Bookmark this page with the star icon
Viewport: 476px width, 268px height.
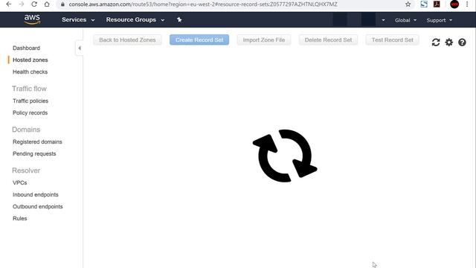point(408,4)
